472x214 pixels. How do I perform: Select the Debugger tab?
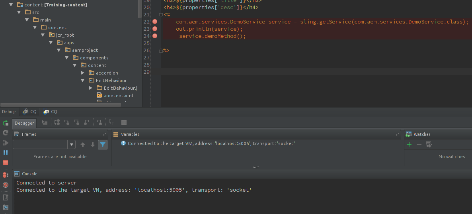point(24,123)
